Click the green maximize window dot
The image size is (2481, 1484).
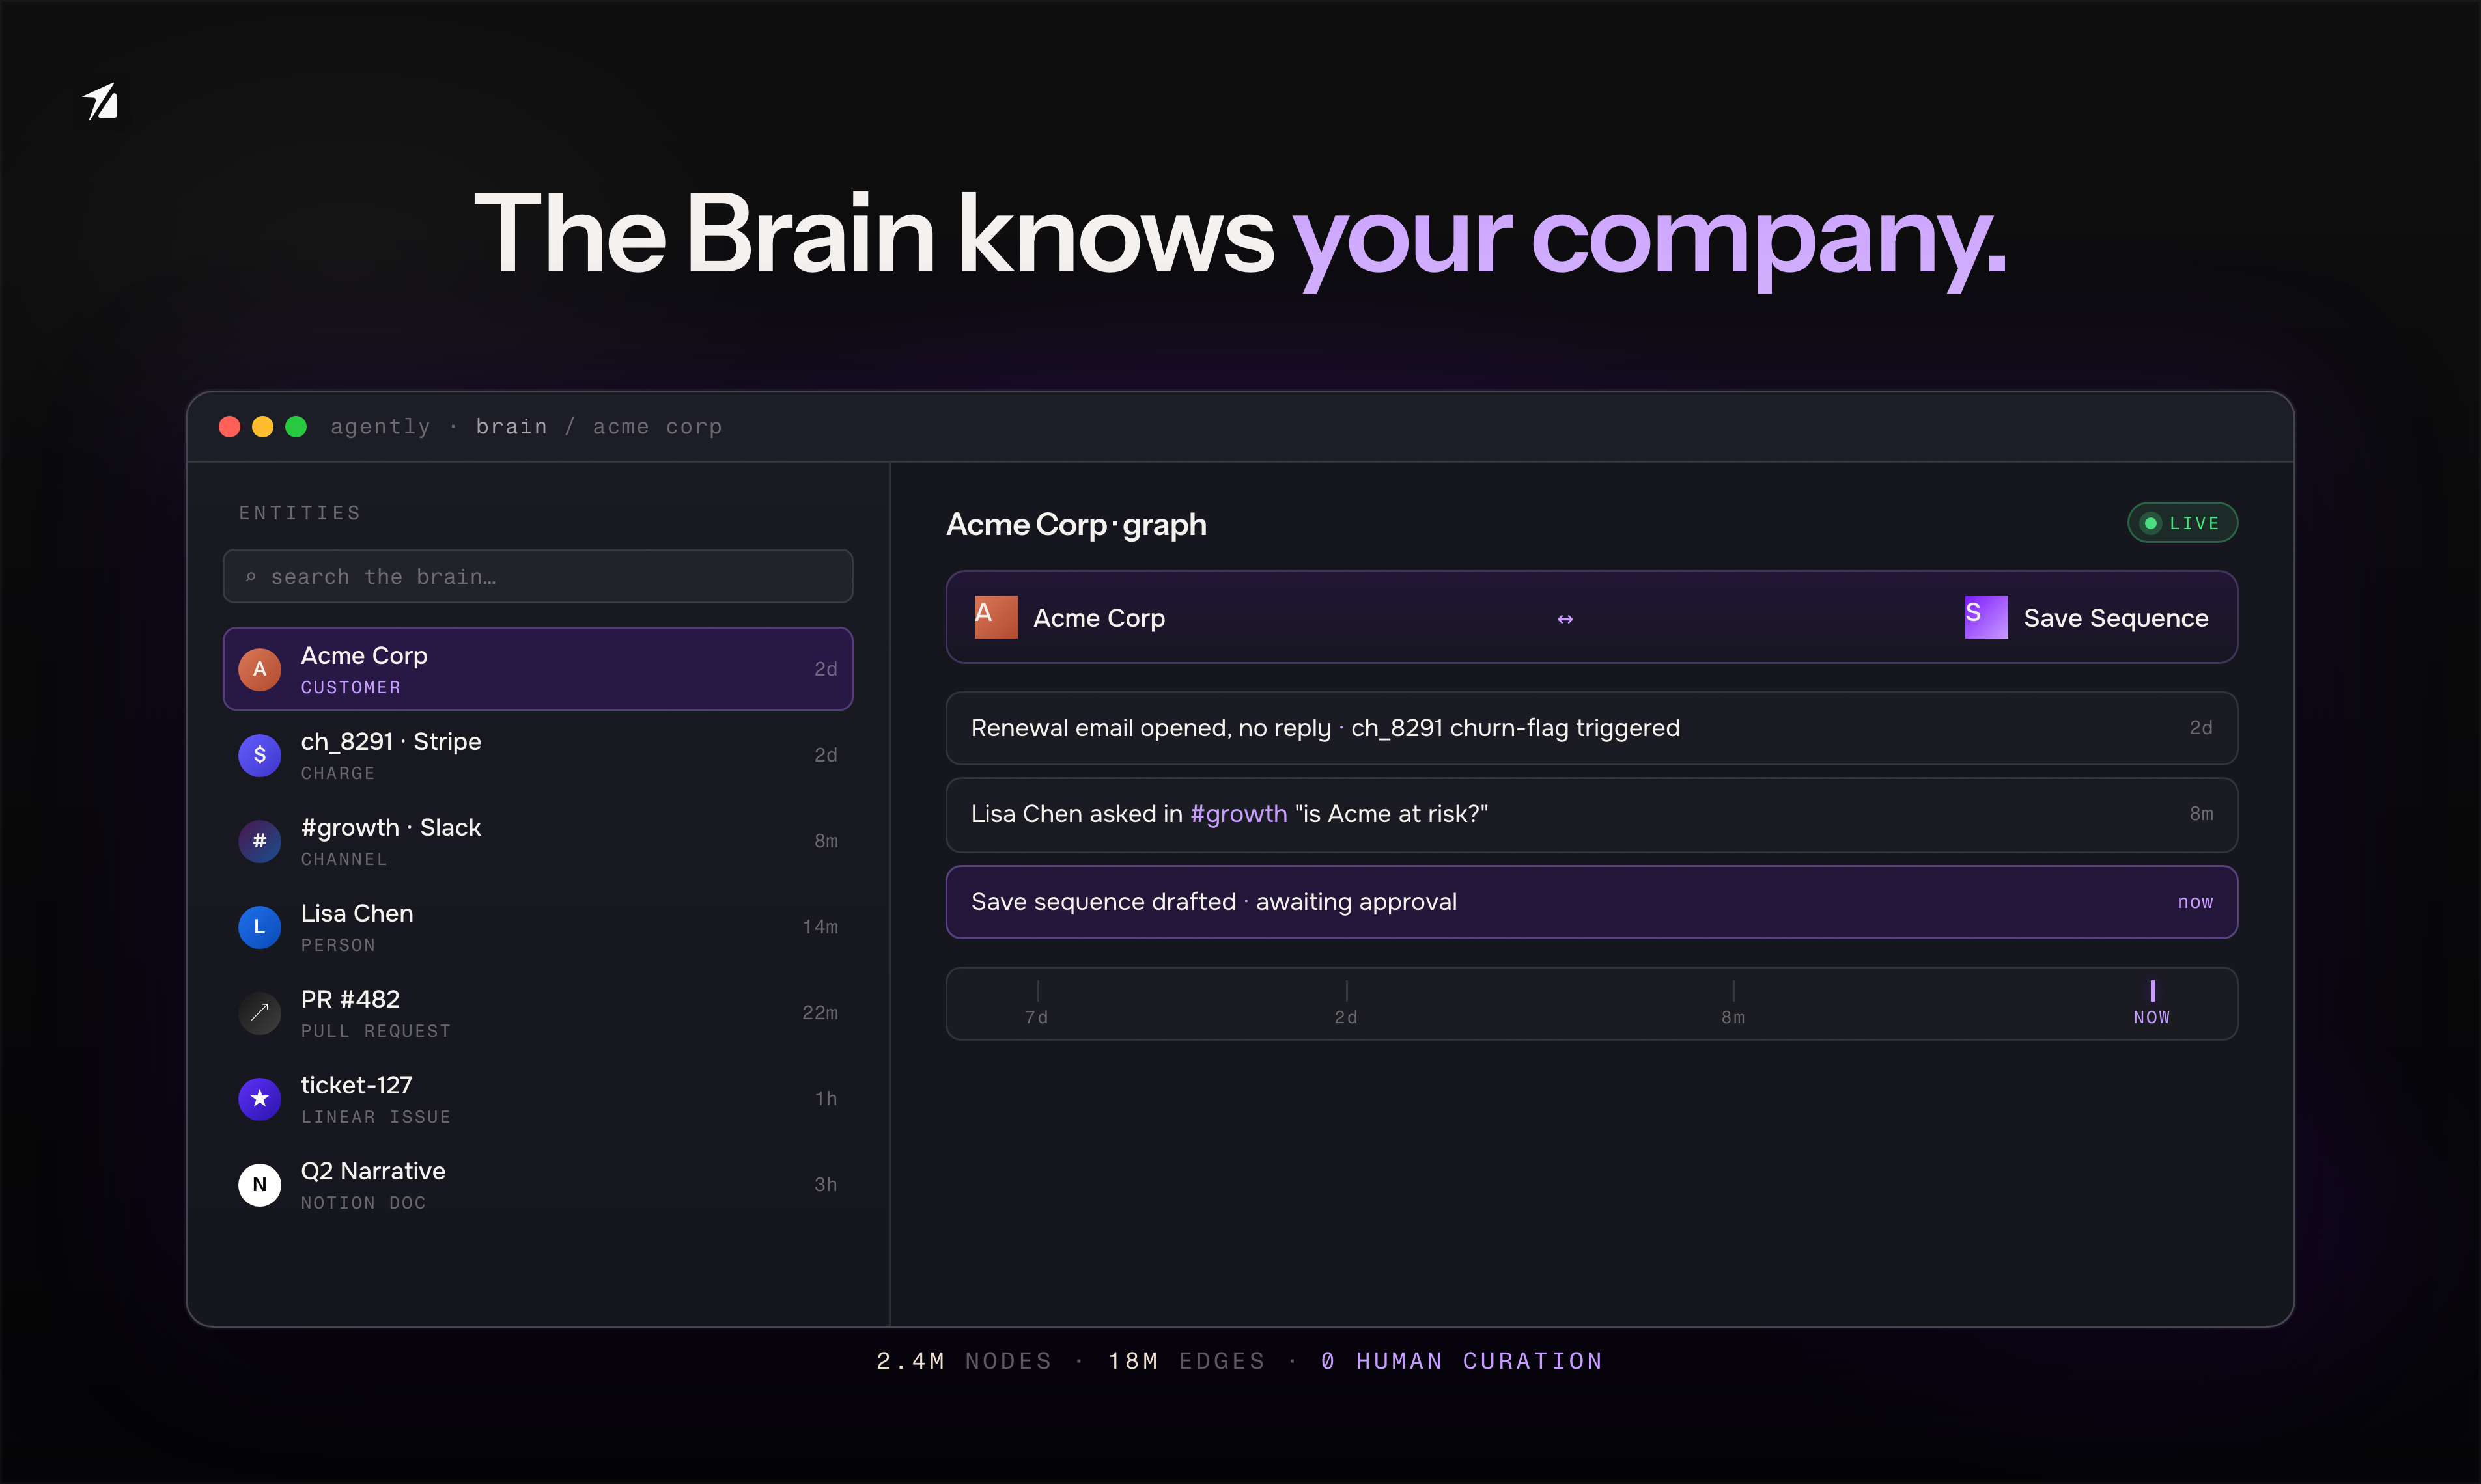click(x=296, y=427)
